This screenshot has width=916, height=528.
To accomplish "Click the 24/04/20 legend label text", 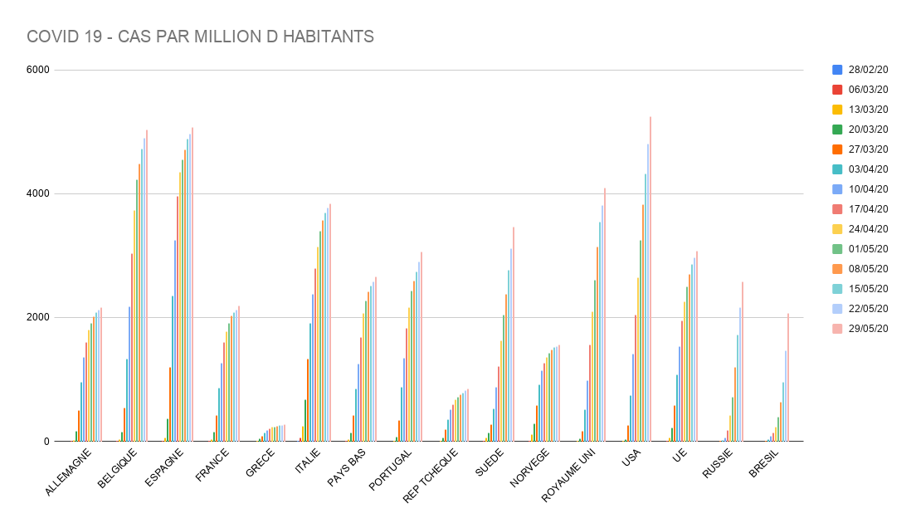I will [870, 229].
